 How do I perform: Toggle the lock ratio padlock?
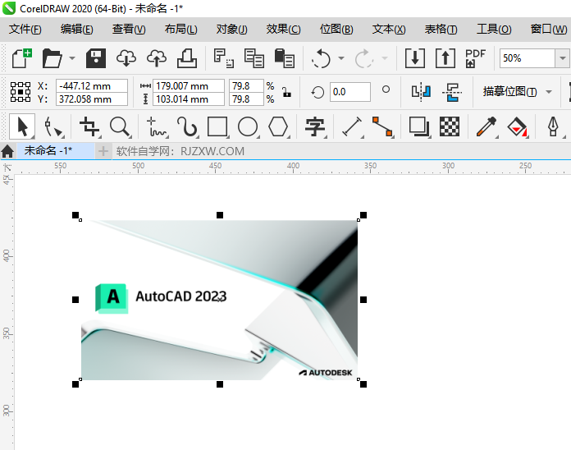(287, 93)
